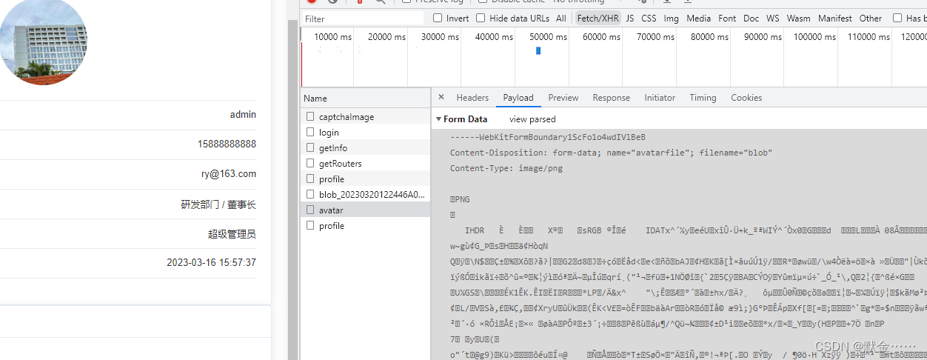Filter requests by Img type
Viewport: 927px width, 360px height.
point(672,19)
